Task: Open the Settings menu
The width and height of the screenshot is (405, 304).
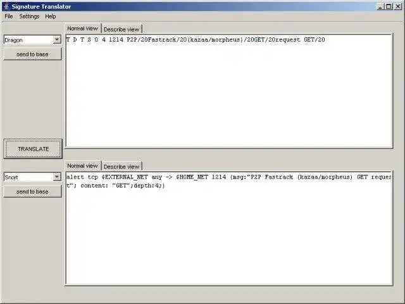Action: click(x=29, y=16)
